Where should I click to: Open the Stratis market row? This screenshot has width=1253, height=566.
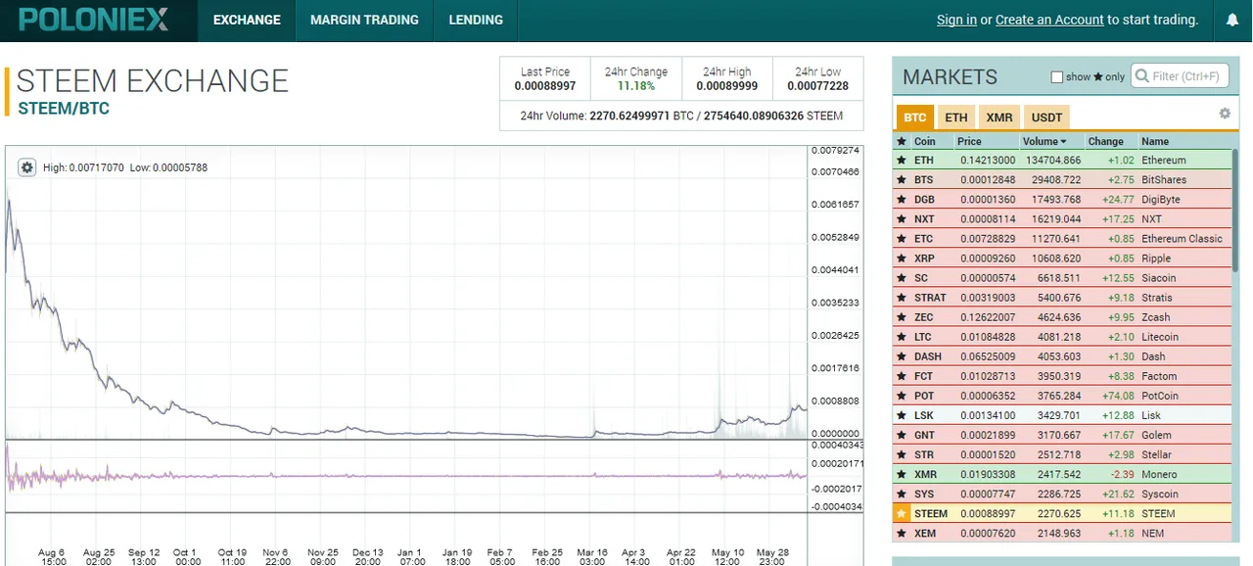(x=1062, y=298)
